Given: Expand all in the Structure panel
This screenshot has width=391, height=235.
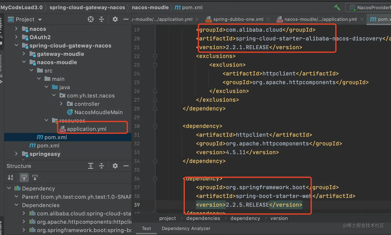Looking at the screenshot, I should pos(91,166).
